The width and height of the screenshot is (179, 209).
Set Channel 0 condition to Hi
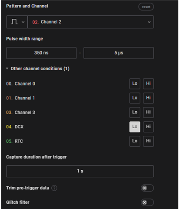pos(148,84)
